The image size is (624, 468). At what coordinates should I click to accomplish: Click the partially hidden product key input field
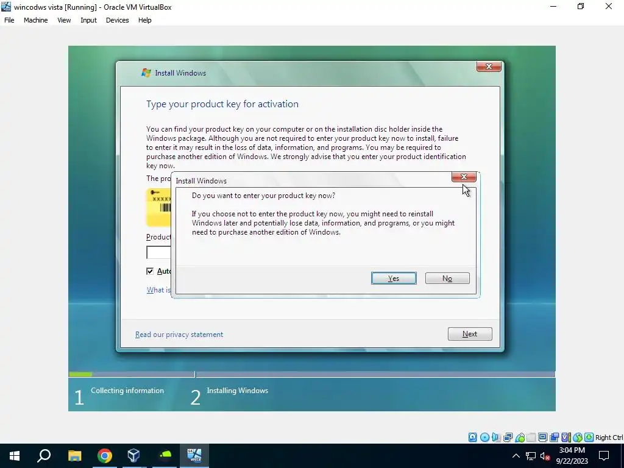[x=159, y=252]
